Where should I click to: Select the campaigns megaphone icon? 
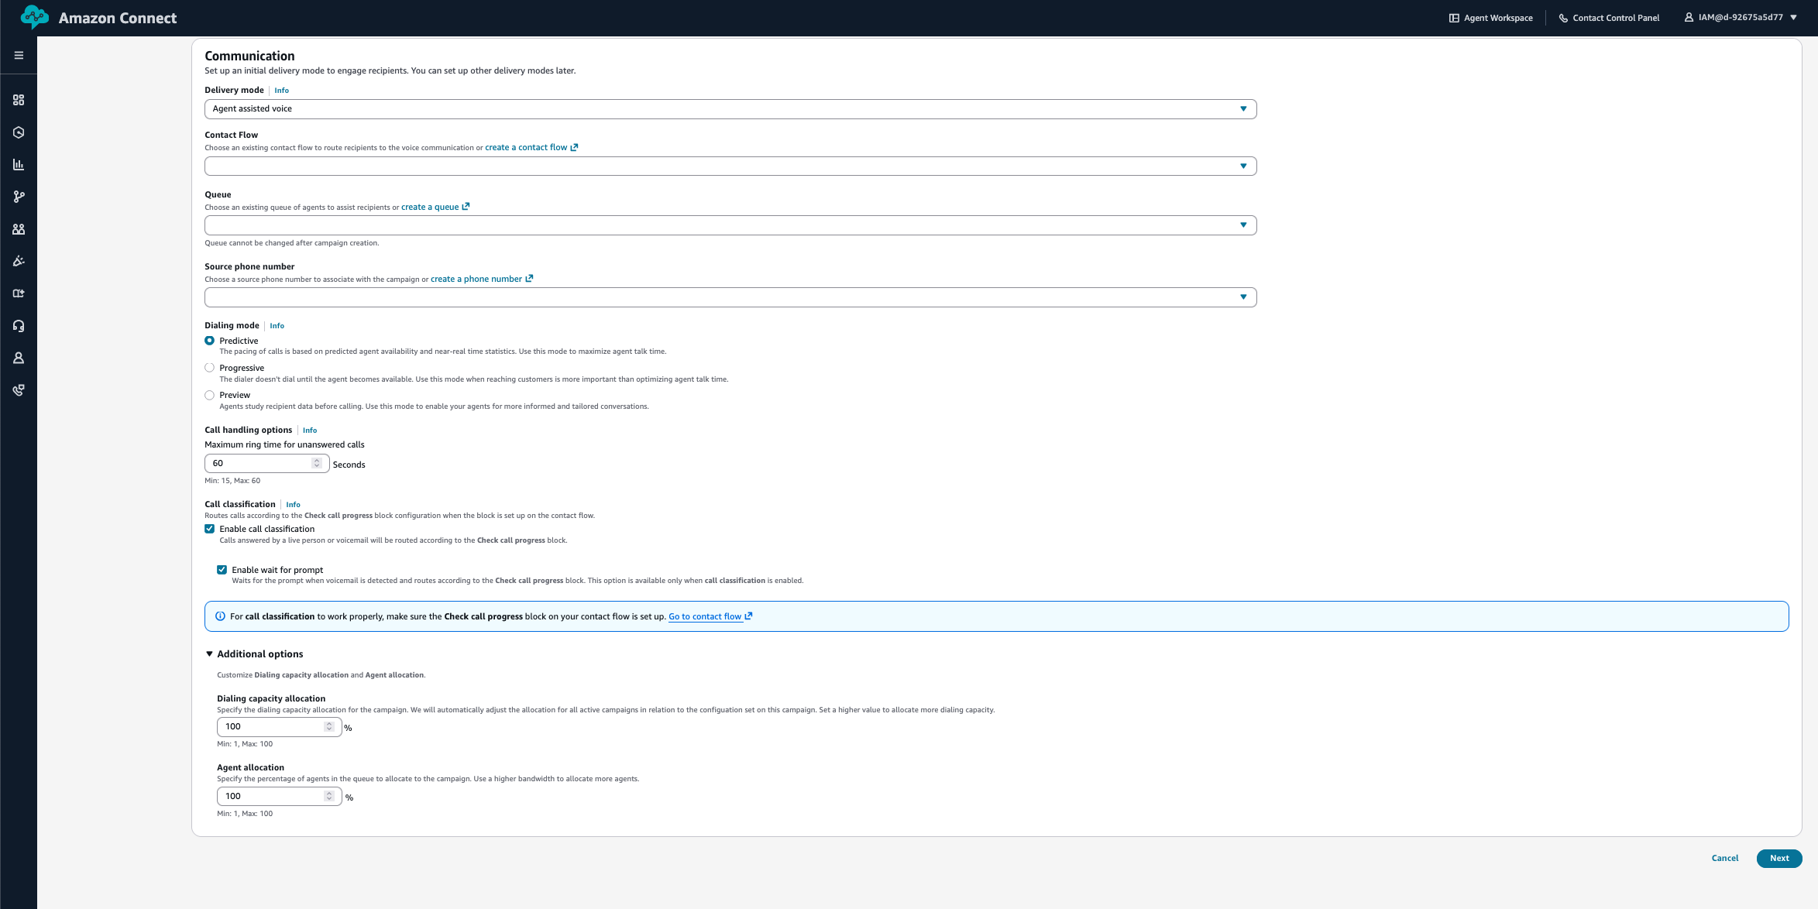point(18,261)
